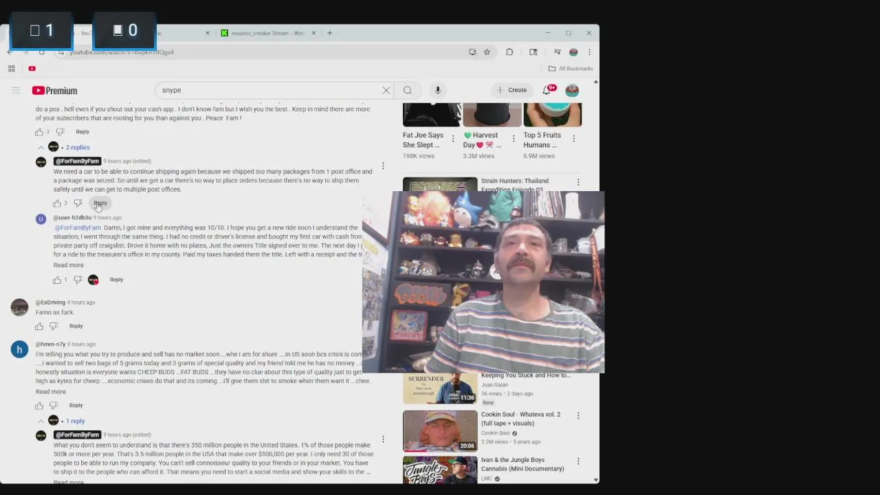This screenshot has width=880, height=495.
Task: Reply to the 'We need a car' comment
Action: point(100,203)
